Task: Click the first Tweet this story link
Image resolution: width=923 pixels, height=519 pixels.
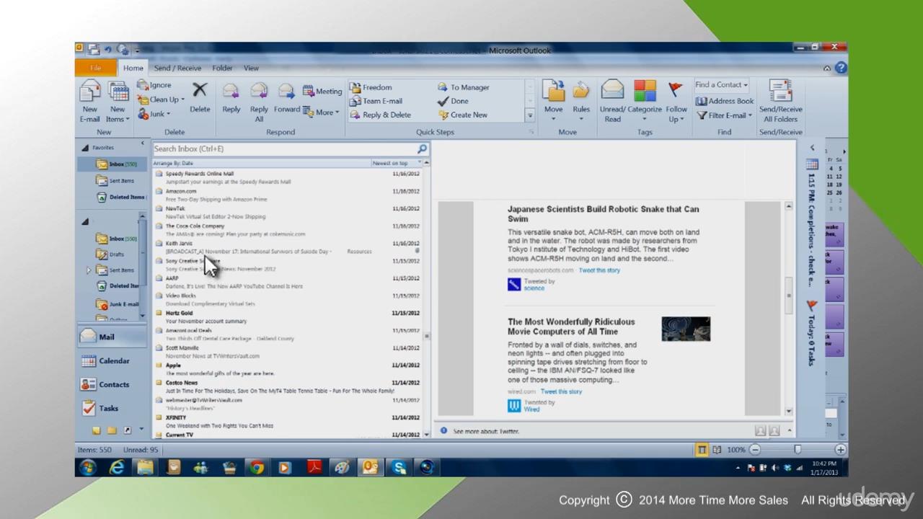Action: [599, 270]
